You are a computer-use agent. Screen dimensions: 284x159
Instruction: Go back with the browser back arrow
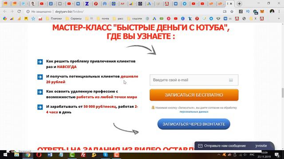[x=5, y=11]
